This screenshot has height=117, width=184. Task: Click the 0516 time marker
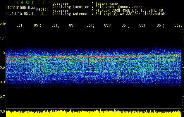[108, 25]
